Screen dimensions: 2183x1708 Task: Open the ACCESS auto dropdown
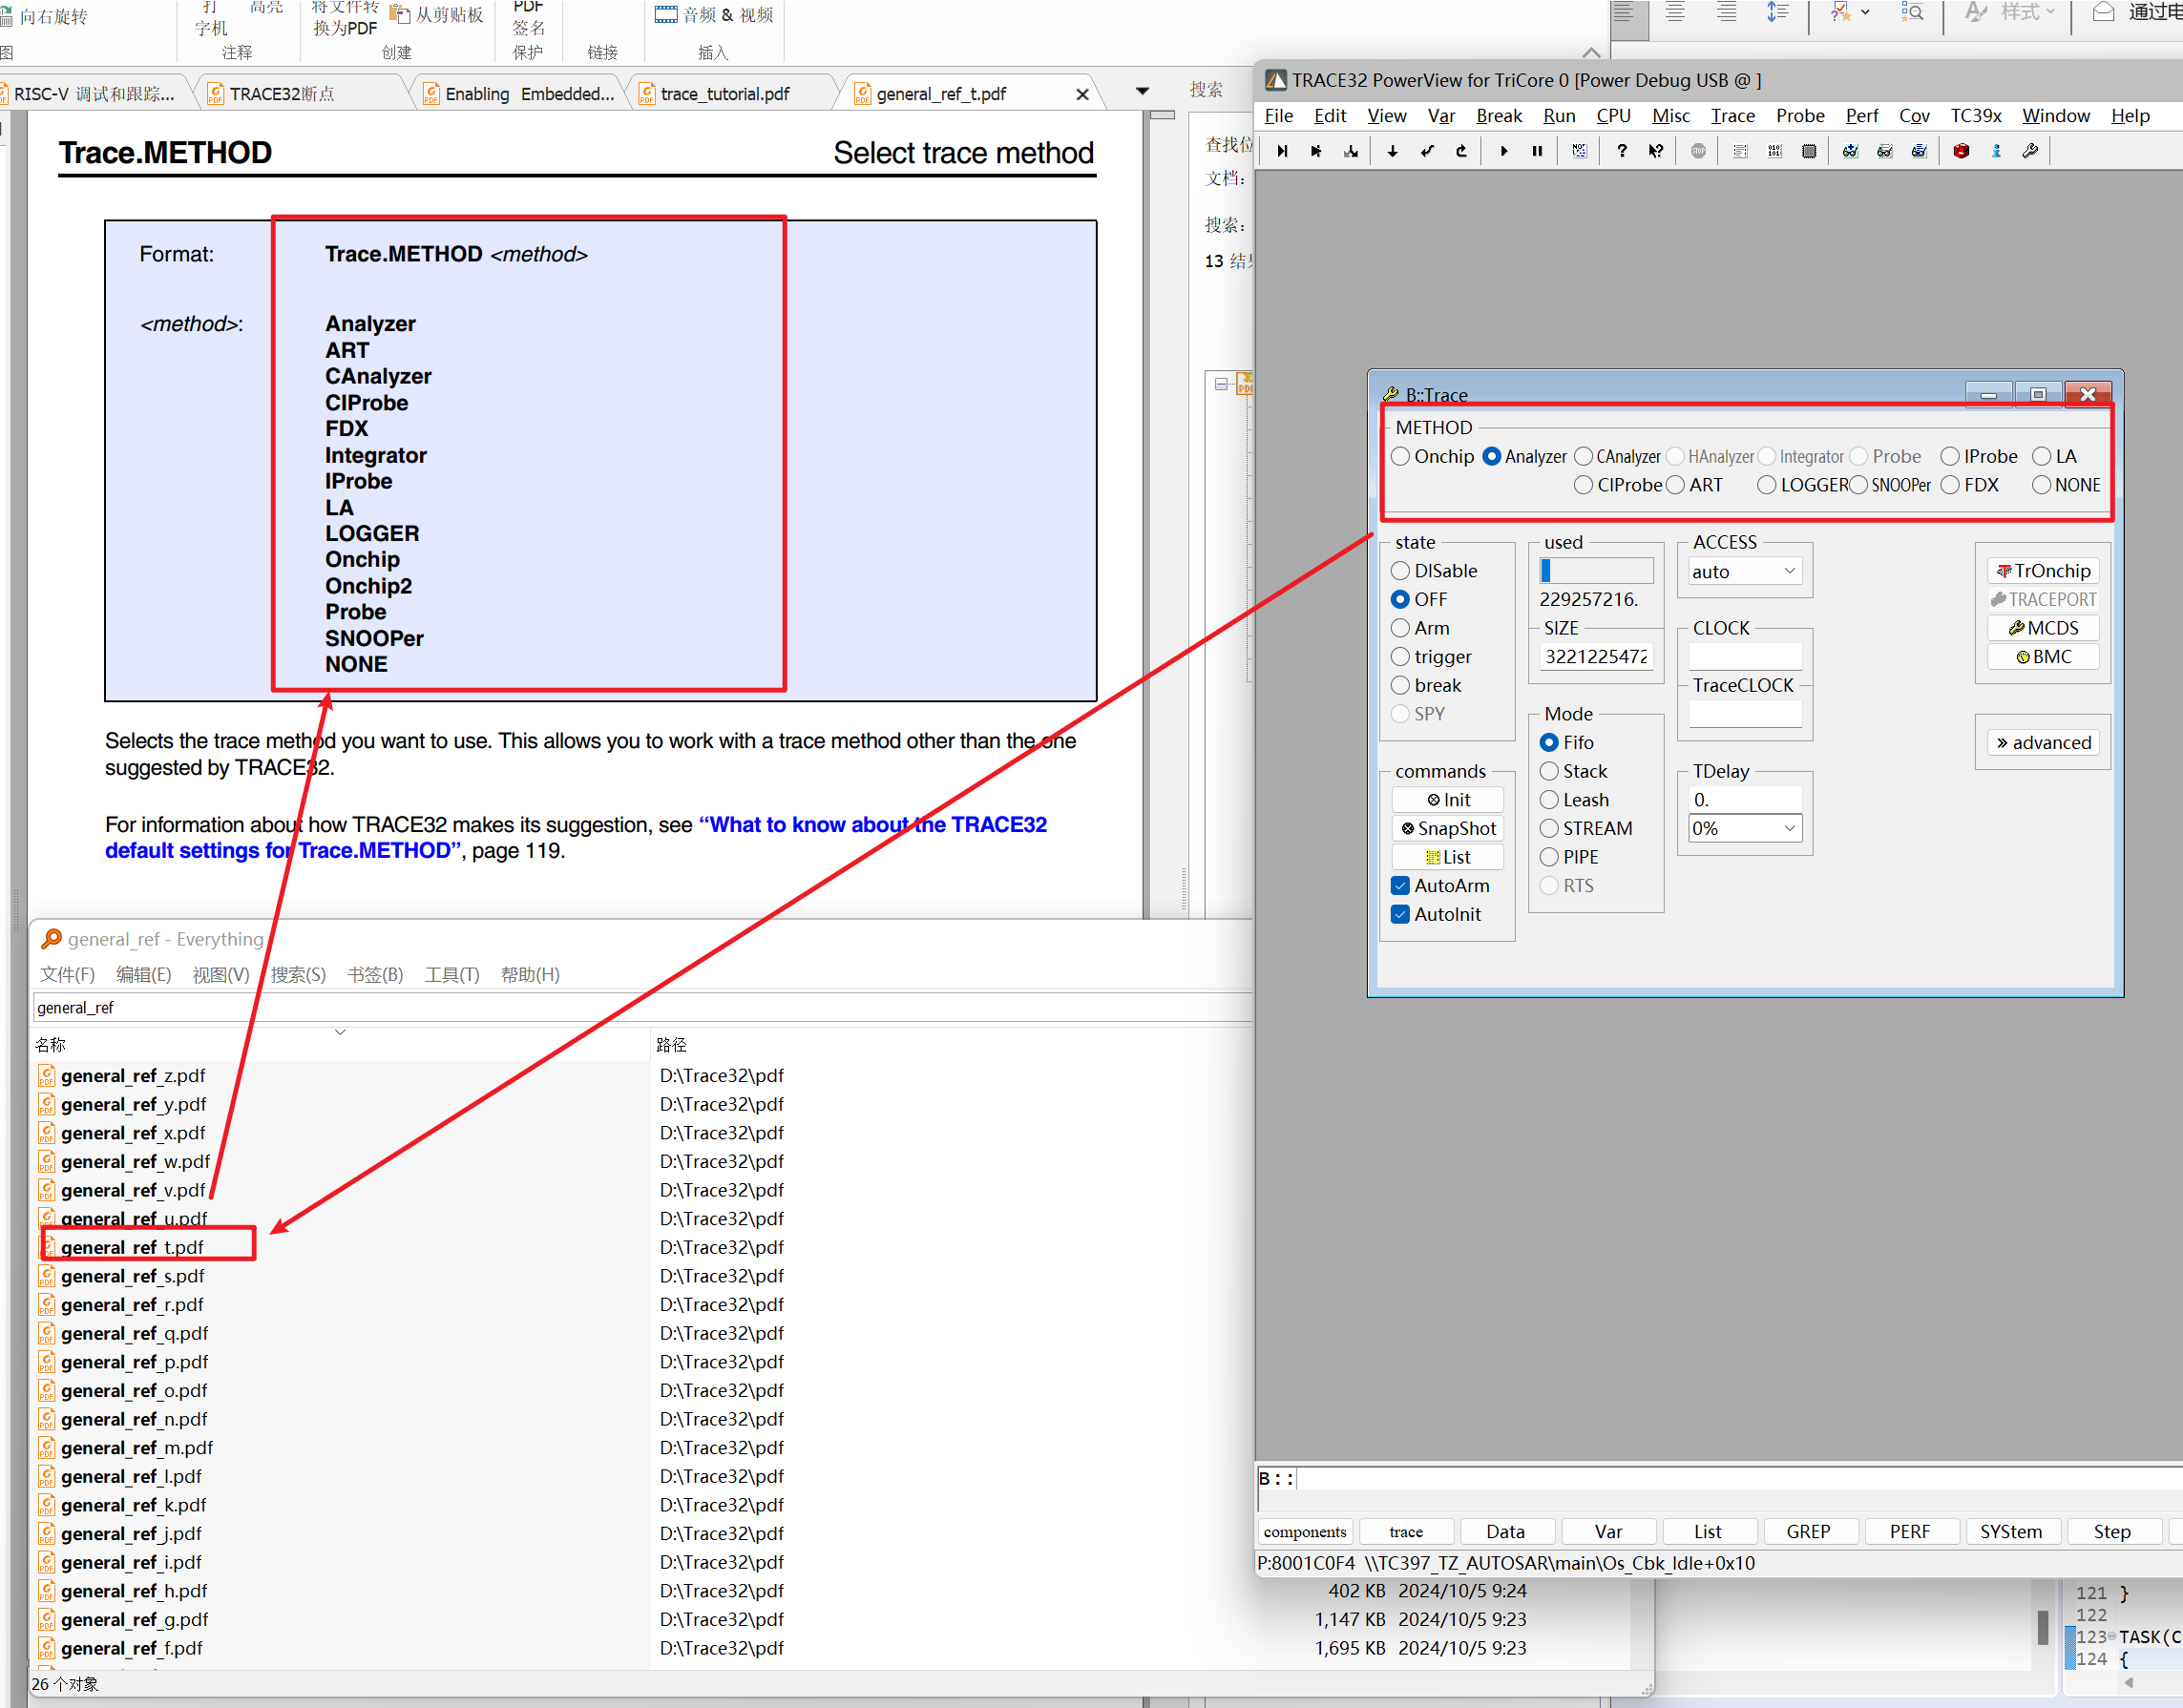click(1745, 571)
